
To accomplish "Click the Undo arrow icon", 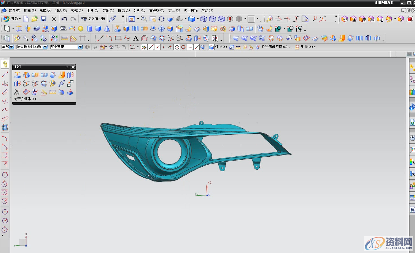I will (x=64, y=19).
